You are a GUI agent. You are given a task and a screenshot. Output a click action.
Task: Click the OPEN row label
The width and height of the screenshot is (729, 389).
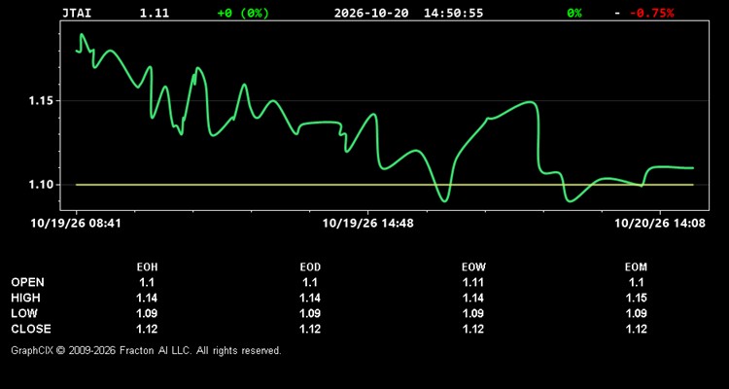coord(28,282)
